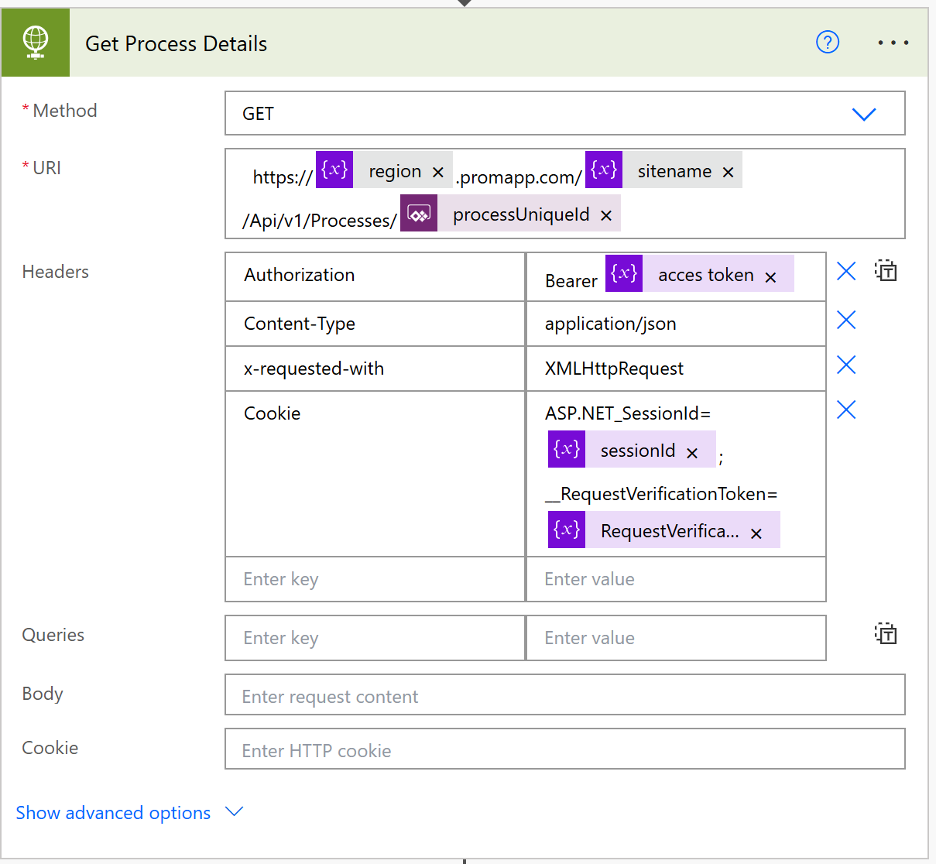
Task: Remove the acces token from Authorization
Action: pos(770,277)
